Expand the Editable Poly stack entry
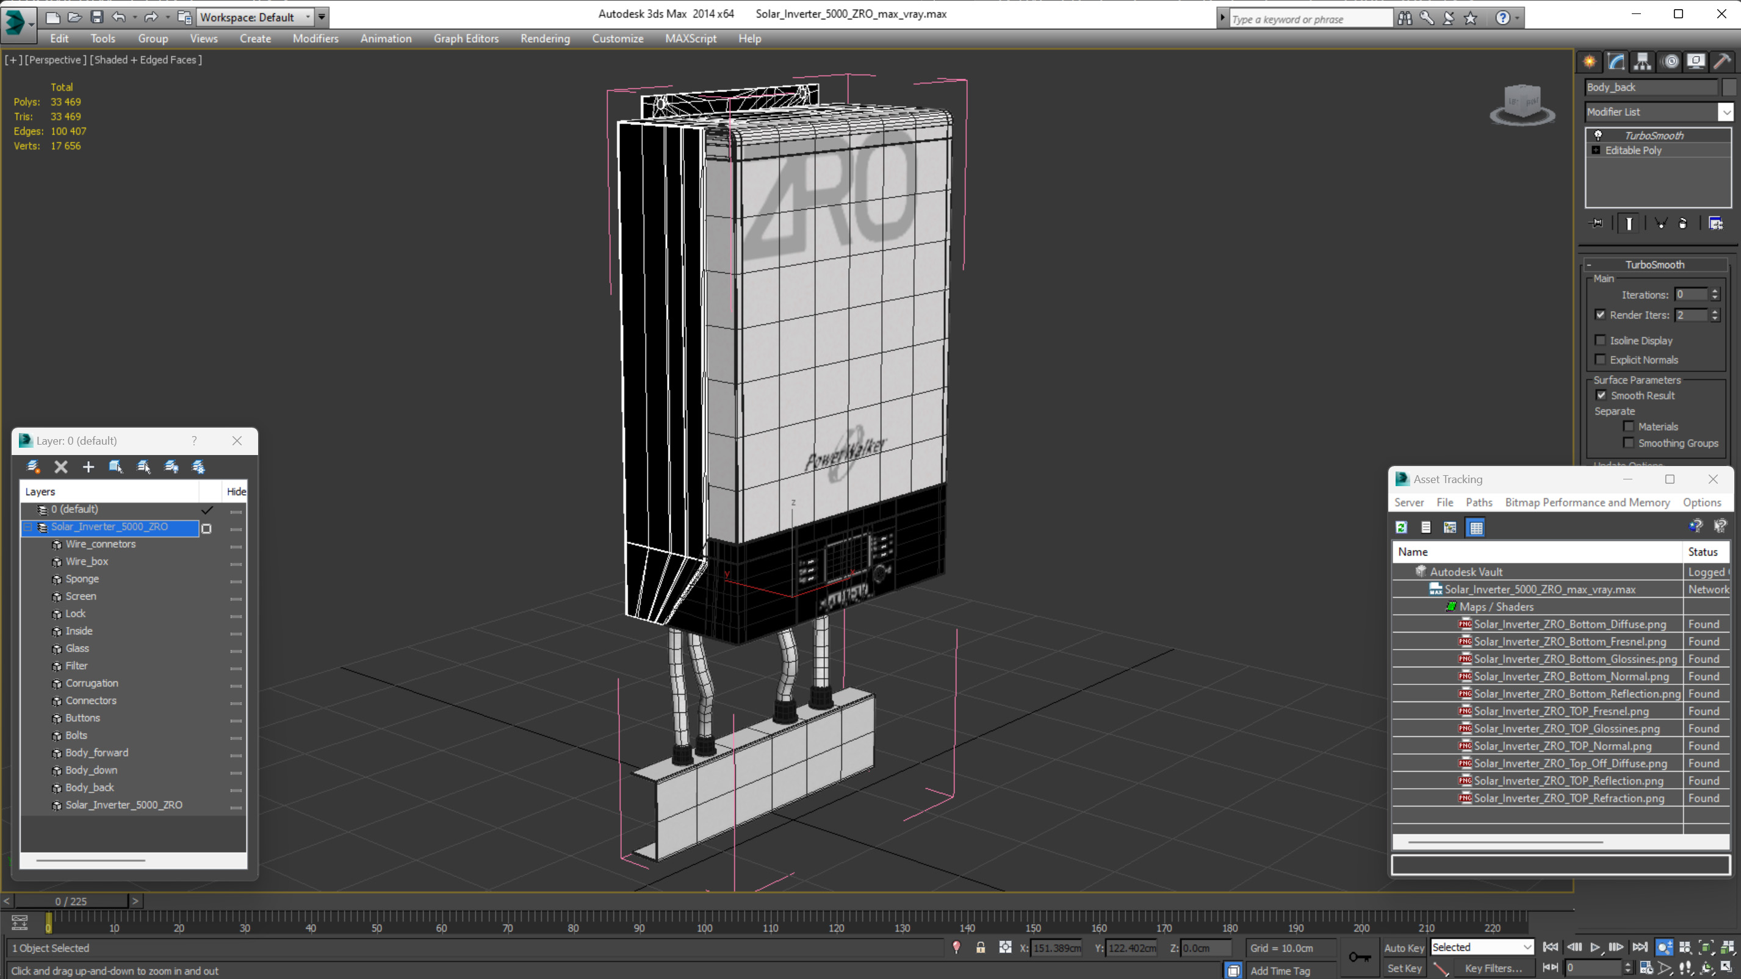Viewport: 1741px width, 979px height. [1596, 151]
